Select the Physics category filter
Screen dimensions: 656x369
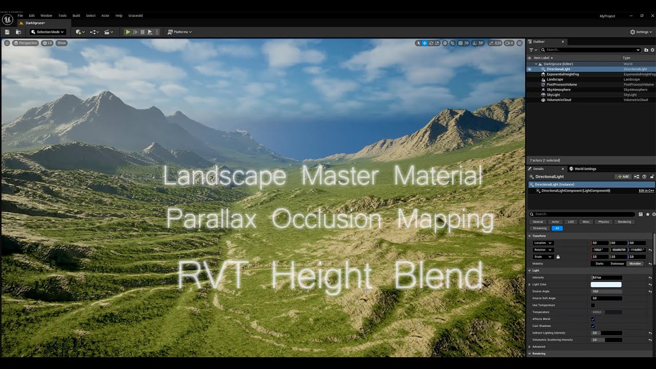(604, 222)
